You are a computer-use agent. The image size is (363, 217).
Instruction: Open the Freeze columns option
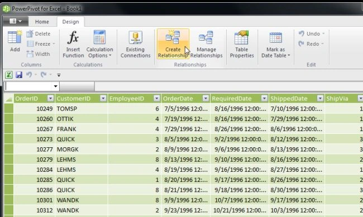[x=41, y=44]
